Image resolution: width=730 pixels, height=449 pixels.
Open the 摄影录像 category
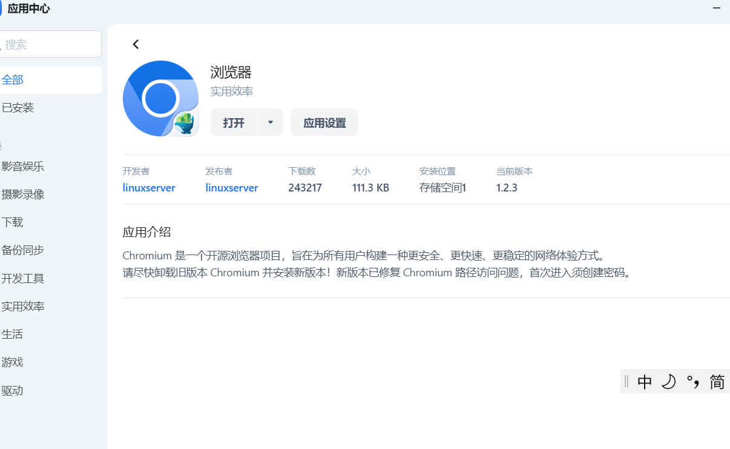(x=51, y=195)
